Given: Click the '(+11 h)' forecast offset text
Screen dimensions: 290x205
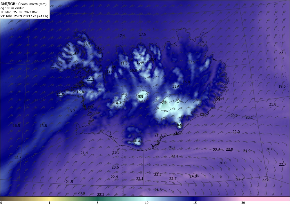Looking at the screenshot, I should click(x=43, y=16).
